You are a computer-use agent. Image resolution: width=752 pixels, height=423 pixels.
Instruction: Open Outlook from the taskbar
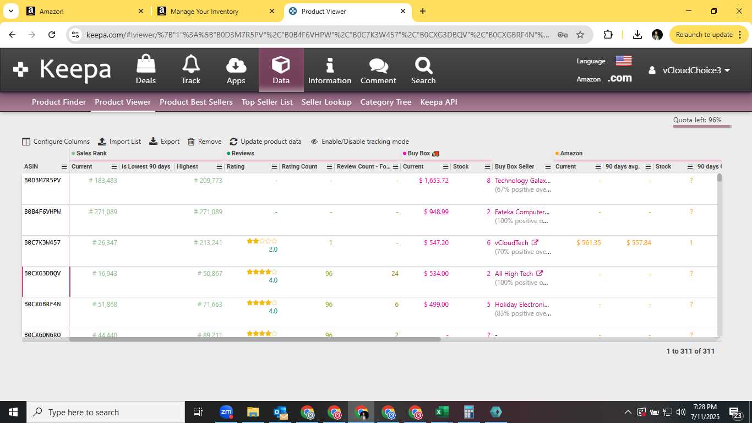(280, 412)
